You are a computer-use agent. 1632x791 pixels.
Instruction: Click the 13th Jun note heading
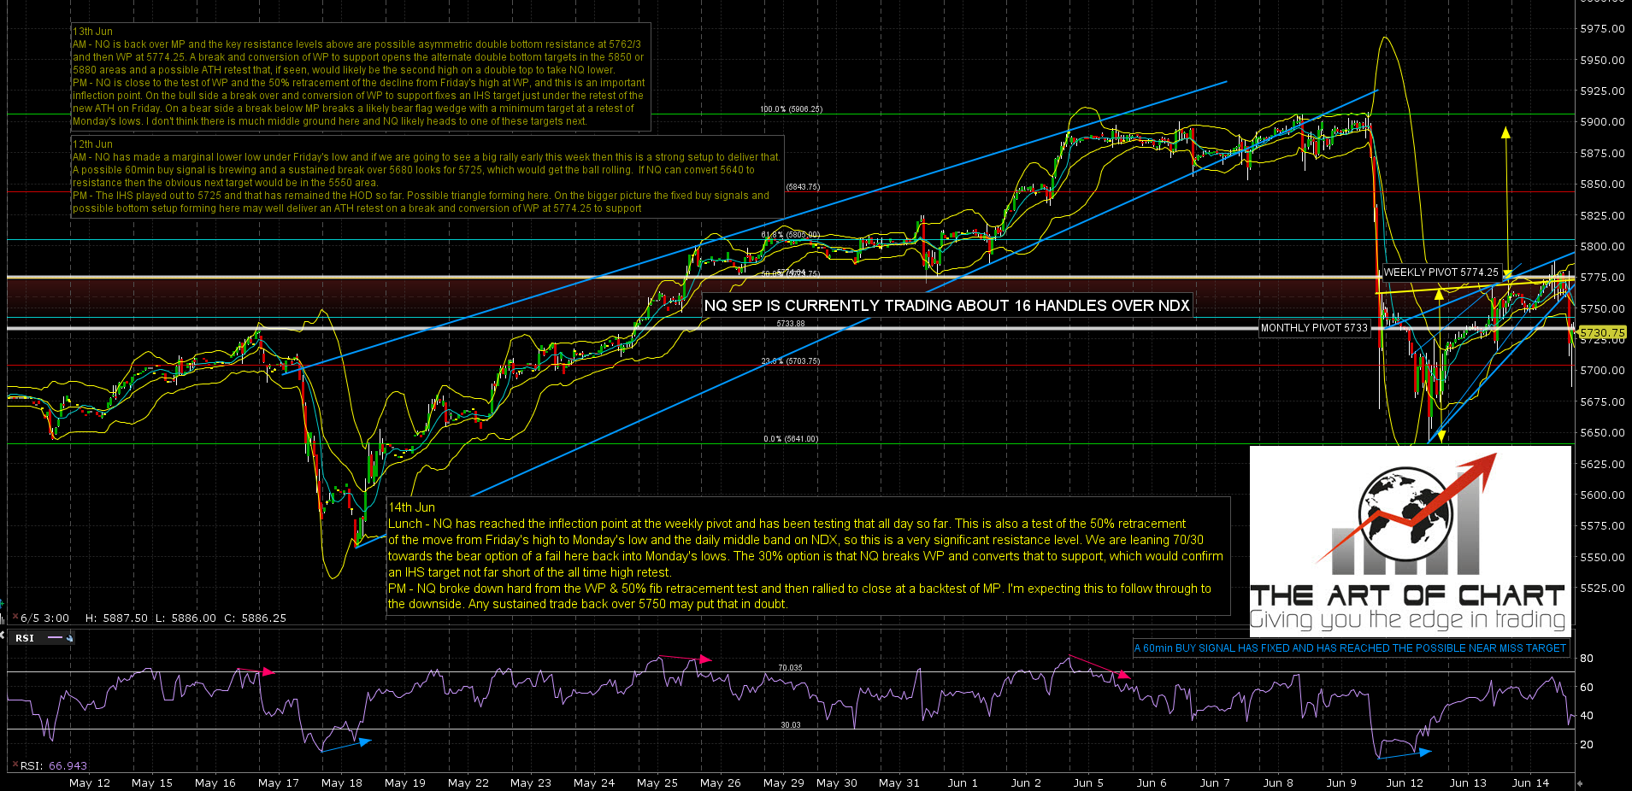[x=92, y=32]
